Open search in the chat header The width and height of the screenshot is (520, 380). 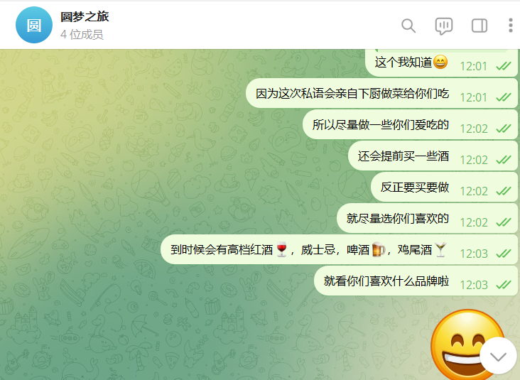408,26
